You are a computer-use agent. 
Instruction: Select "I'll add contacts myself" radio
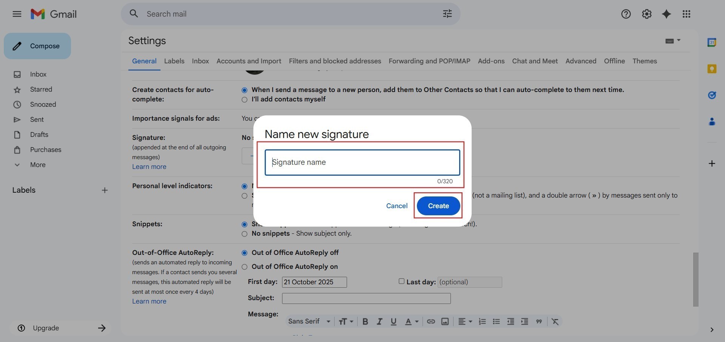point(245,100)
